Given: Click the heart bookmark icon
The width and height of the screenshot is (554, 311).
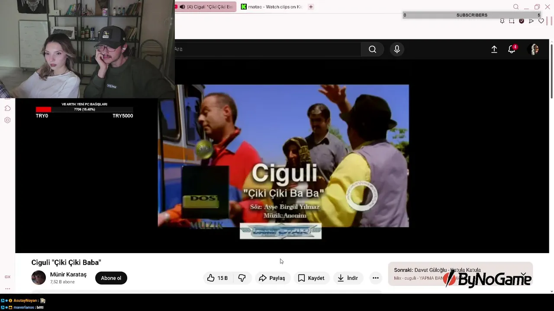Looking at the screenshot, I should 541,21.
